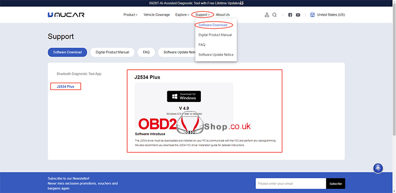Collapse the Support dropdown menu
396x193 pixels.
202,15
